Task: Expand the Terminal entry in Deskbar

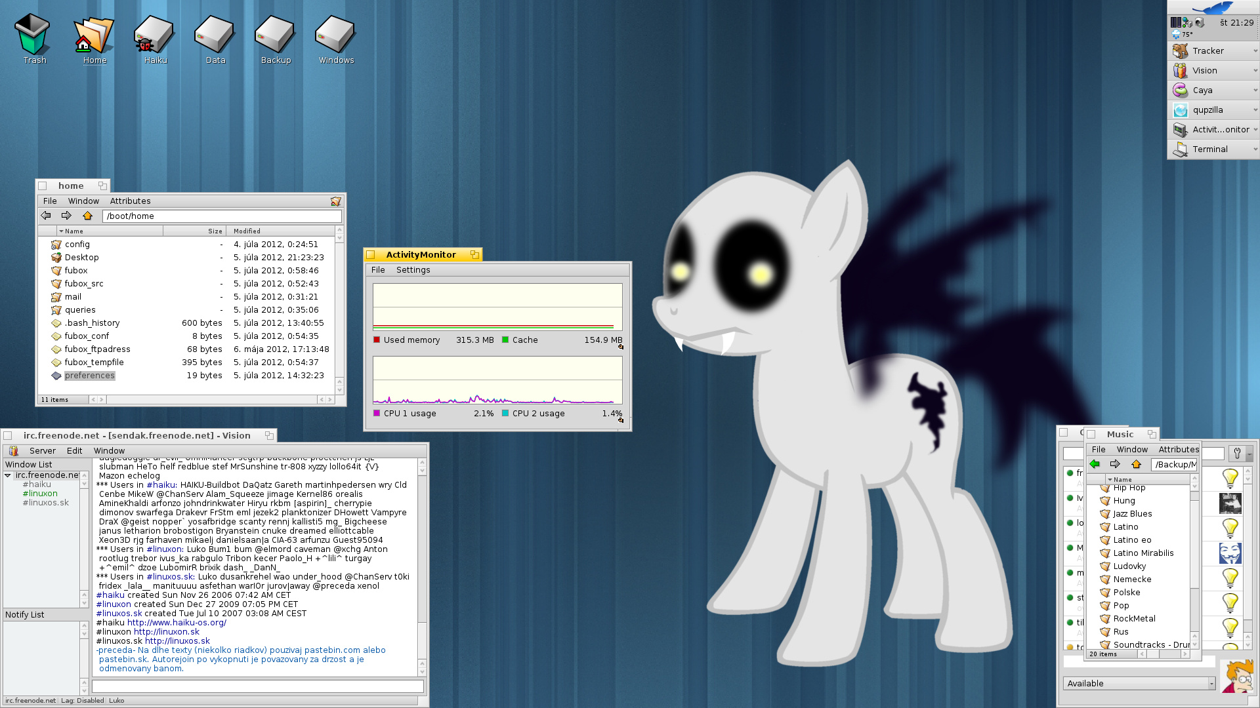Action: (1255, 149)
